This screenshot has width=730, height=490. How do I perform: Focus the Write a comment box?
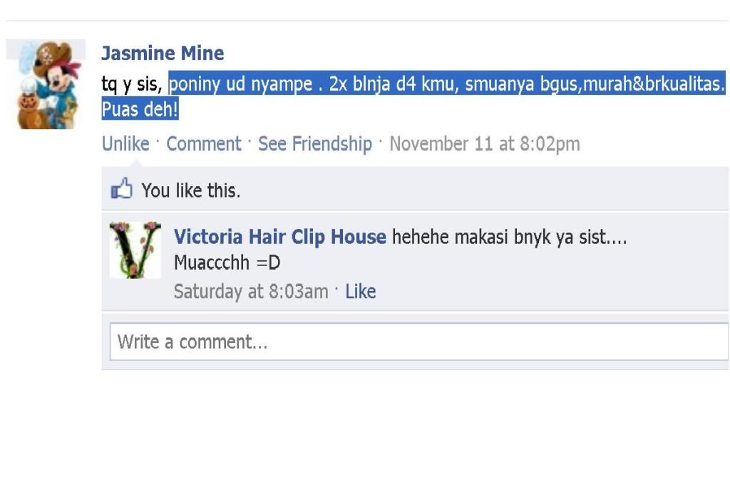(419, 342)
